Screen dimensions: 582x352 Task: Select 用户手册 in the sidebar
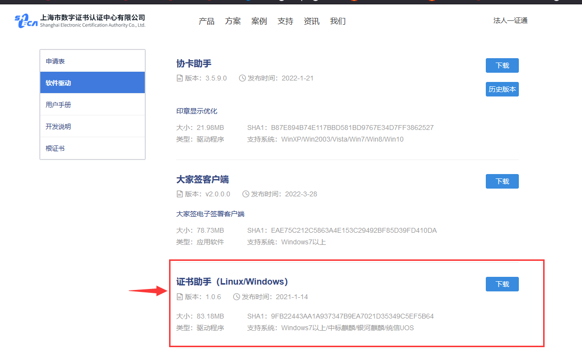[92, 105]
